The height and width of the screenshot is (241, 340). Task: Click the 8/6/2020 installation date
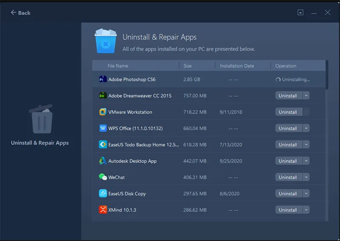(x=229, y=194)
